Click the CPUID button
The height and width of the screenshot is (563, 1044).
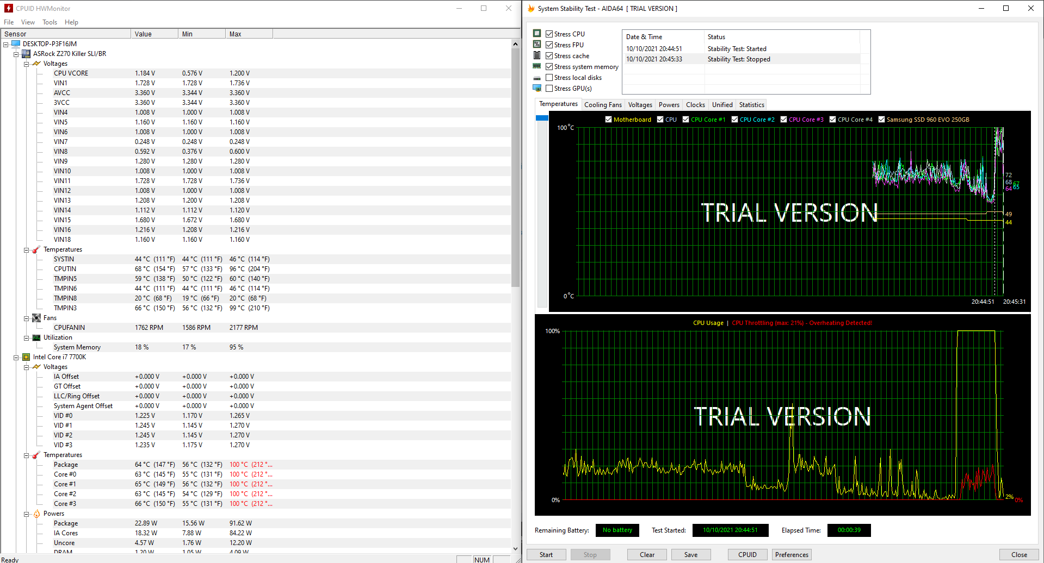748,555
